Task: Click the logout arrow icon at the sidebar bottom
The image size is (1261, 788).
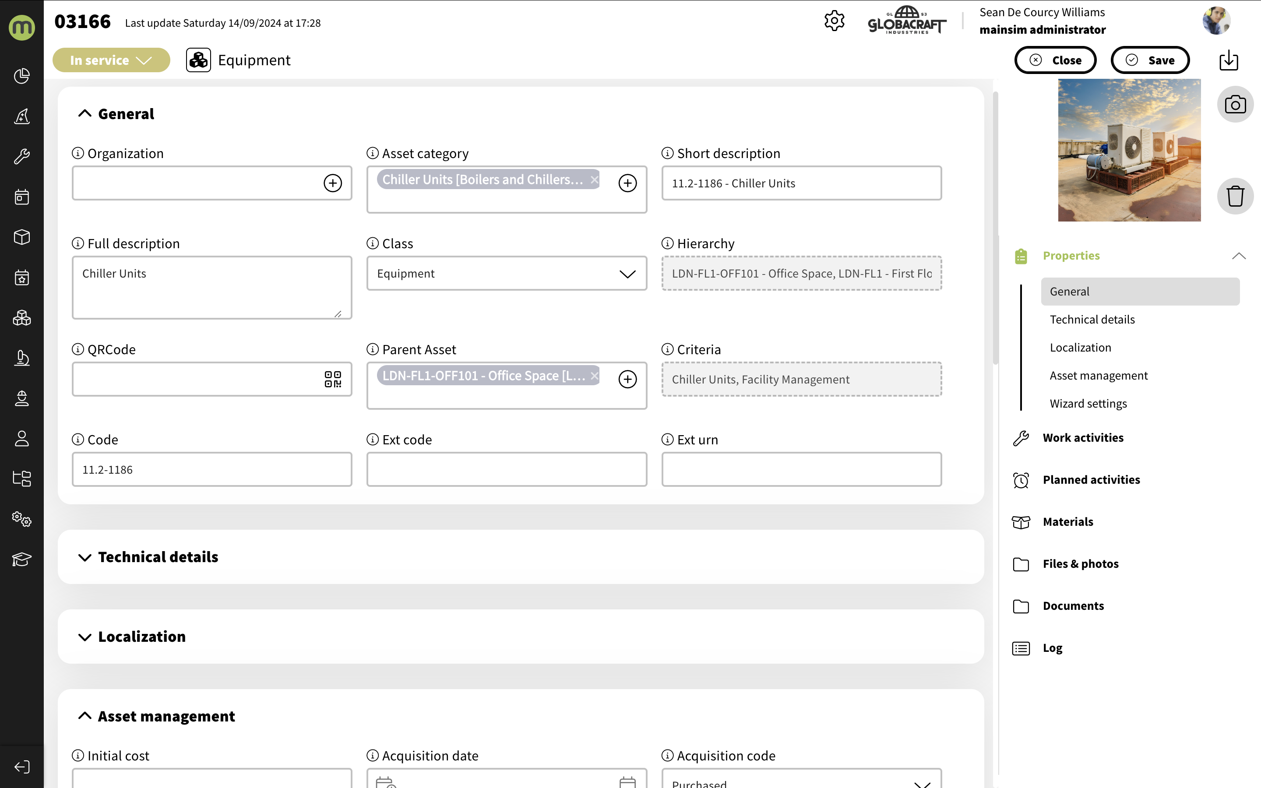Action: 21,767
